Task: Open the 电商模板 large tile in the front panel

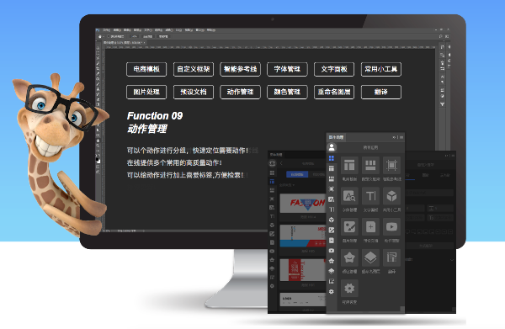Action: pos(349,166)
